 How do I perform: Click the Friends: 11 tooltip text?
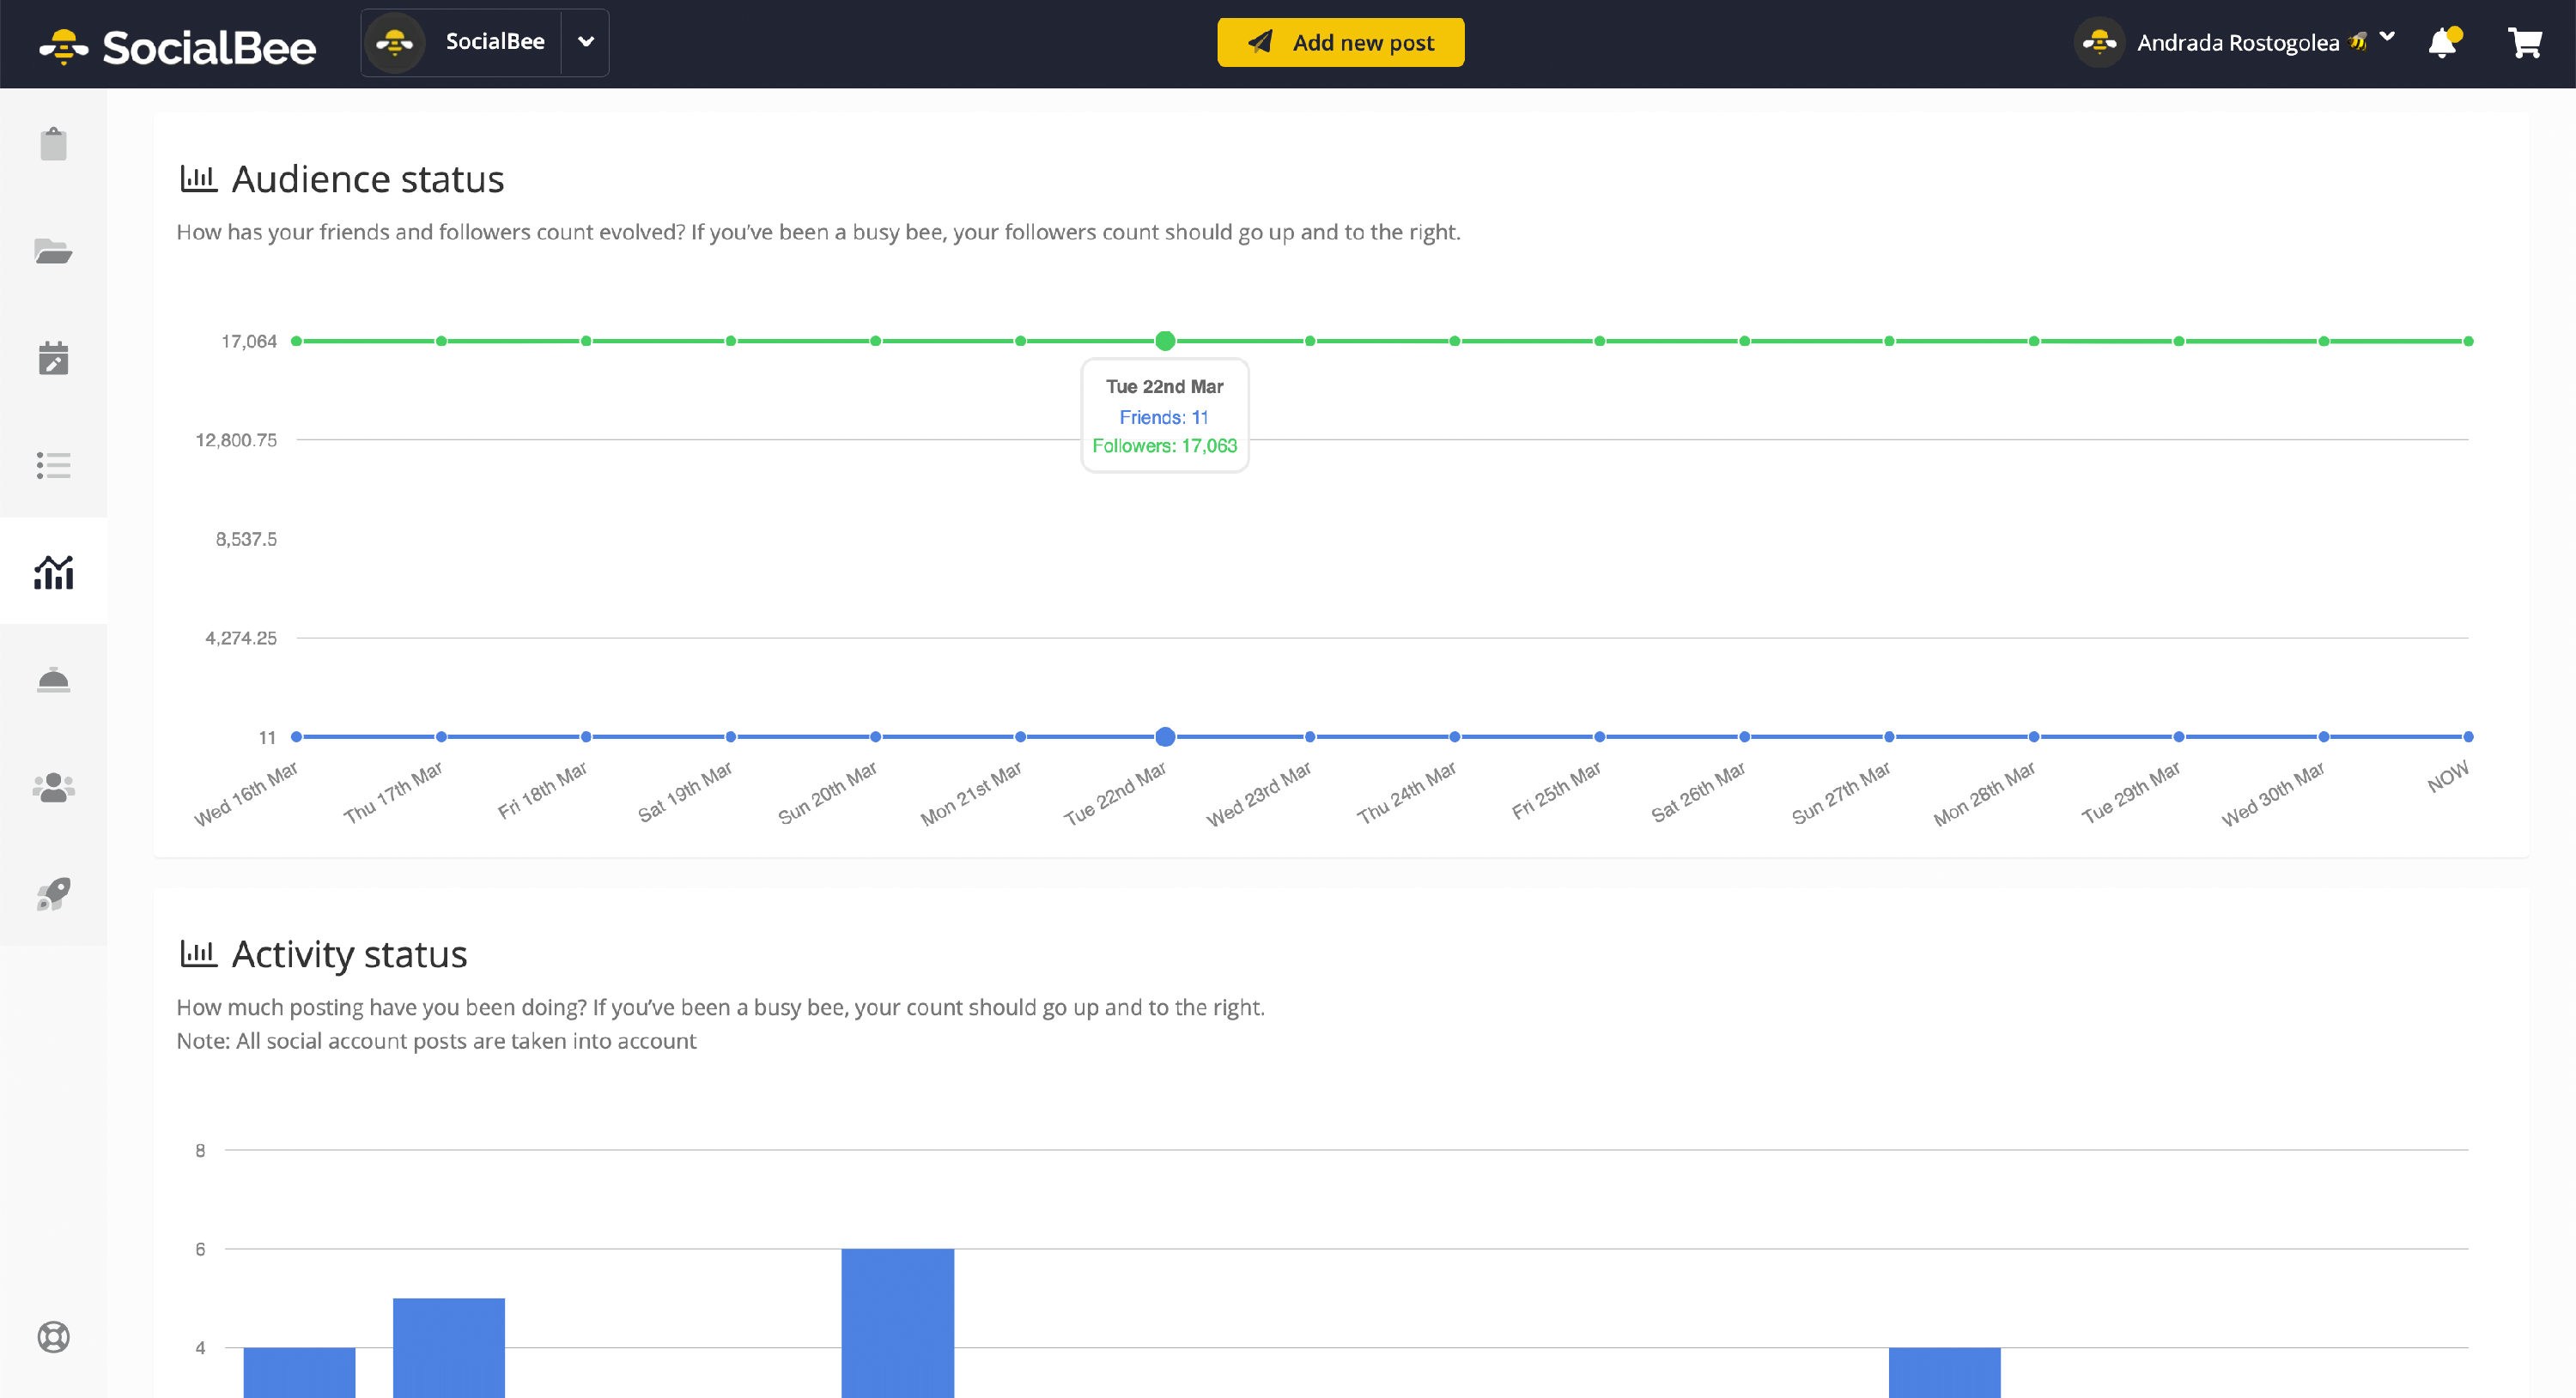(x=1164, y=417)
